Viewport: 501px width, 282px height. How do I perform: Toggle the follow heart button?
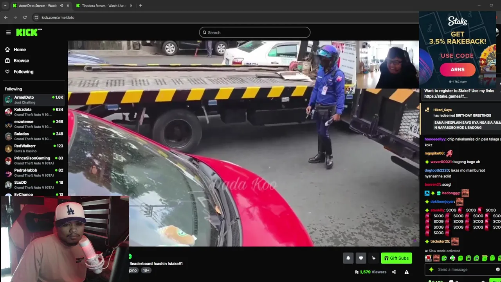pos(361,258)
